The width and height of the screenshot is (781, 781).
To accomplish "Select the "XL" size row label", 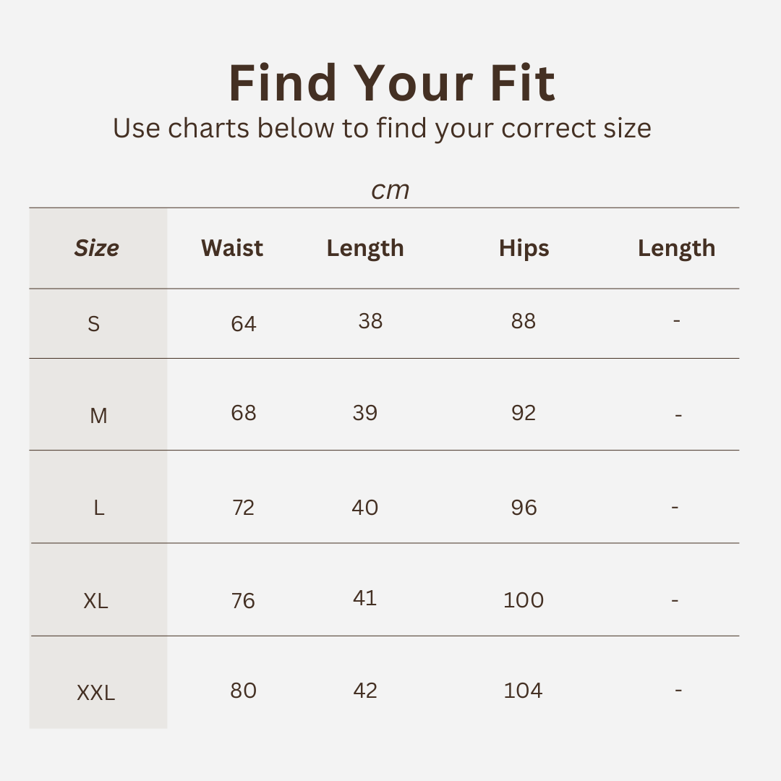I will coord(95,600).
